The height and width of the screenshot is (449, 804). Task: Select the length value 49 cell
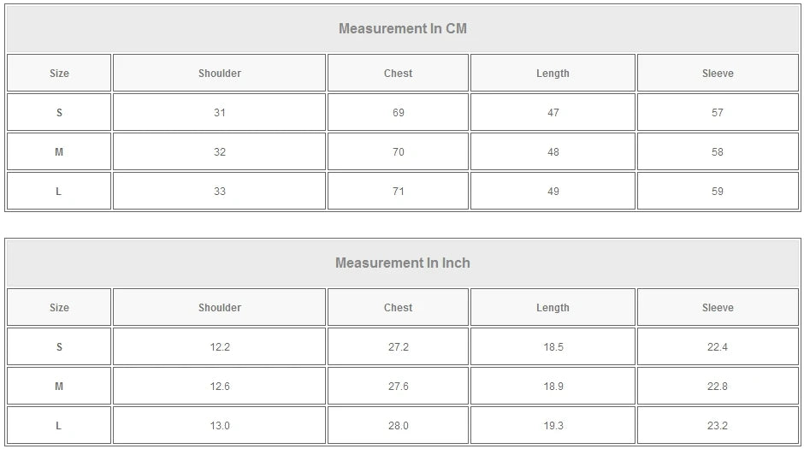[x=553, y=192]
